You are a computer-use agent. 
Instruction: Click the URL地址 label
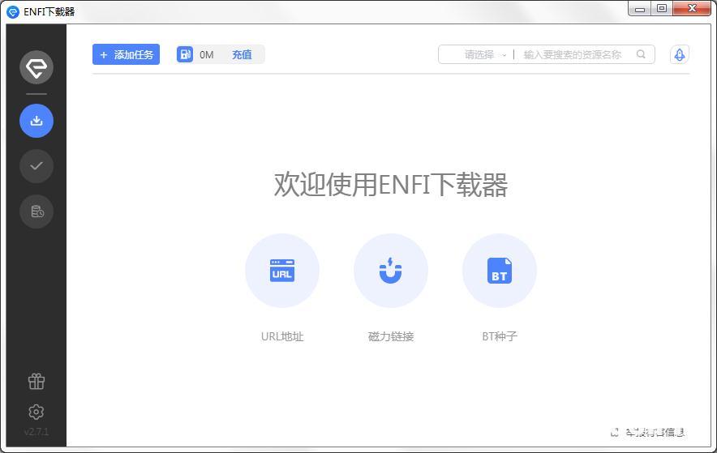click(282, 336)
